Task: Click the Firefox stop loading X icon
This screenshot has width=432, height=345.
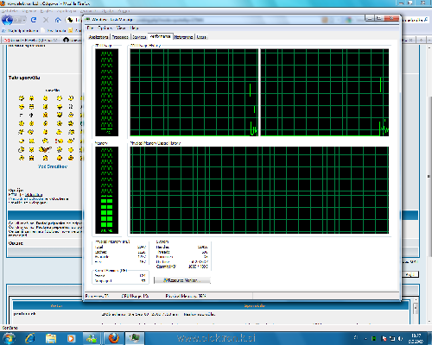Action: point(46,20)
